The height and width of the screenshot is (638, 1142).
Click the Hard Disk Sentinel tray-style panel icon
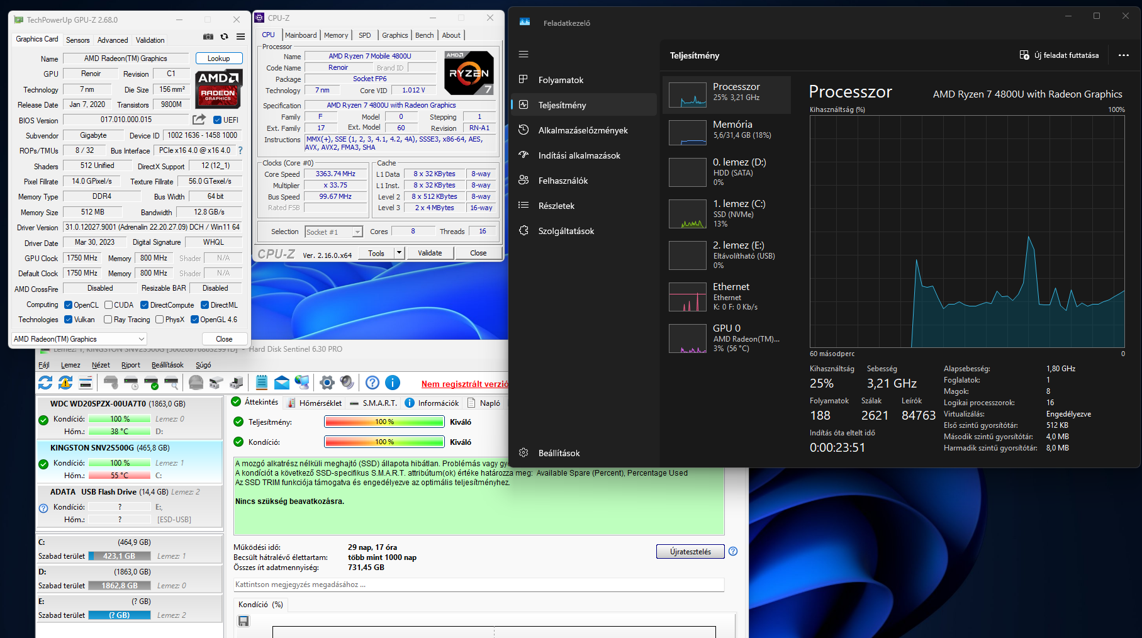point(86,382)
